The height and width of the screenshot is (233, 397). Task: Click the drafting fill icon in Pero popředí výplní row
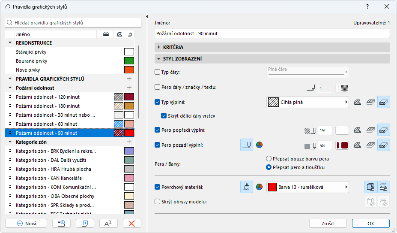[371, 130]
